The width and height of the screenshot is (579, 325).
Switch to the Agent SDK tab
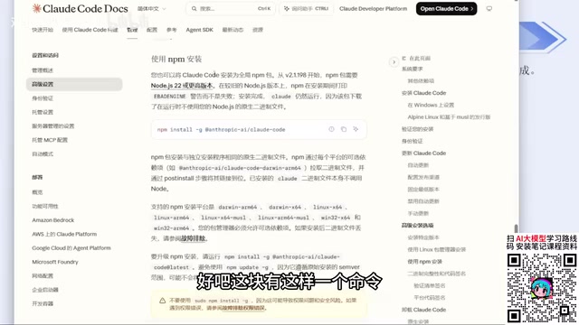point(199,30)
